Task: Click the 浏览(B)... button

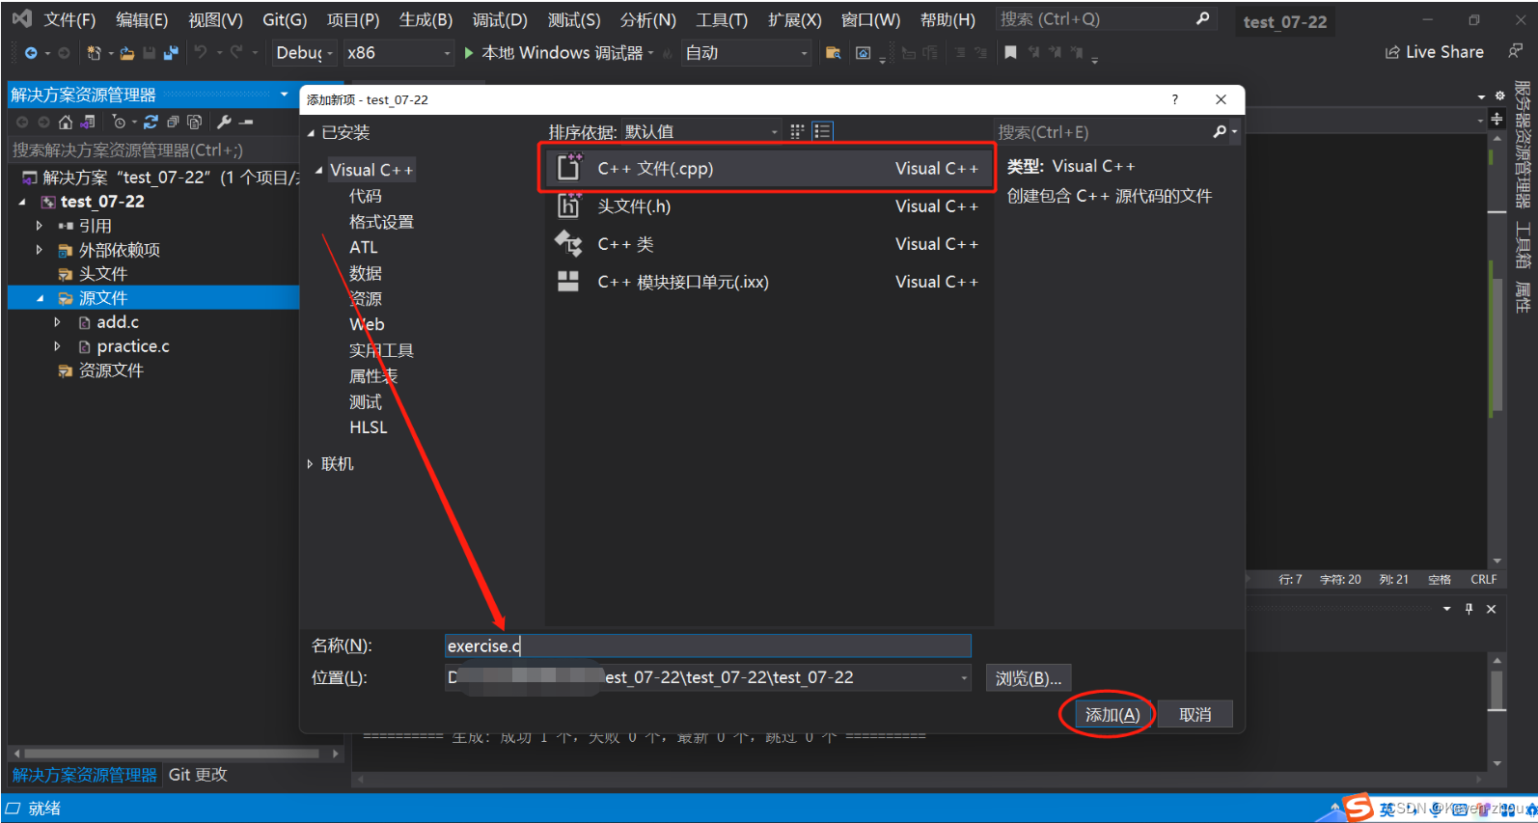Action: click(x=1029, y=678)
